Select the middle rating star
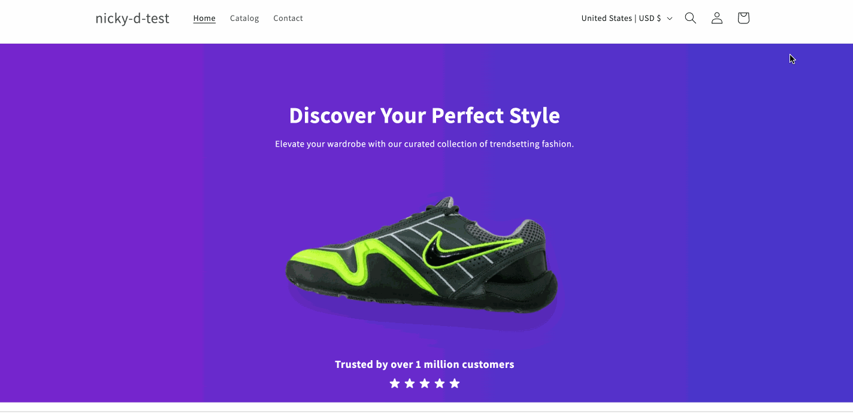The height and width of the screenshot is (414, 853). (x=425, y=383)
